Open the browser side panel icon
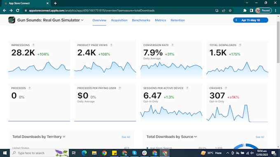 252,11
